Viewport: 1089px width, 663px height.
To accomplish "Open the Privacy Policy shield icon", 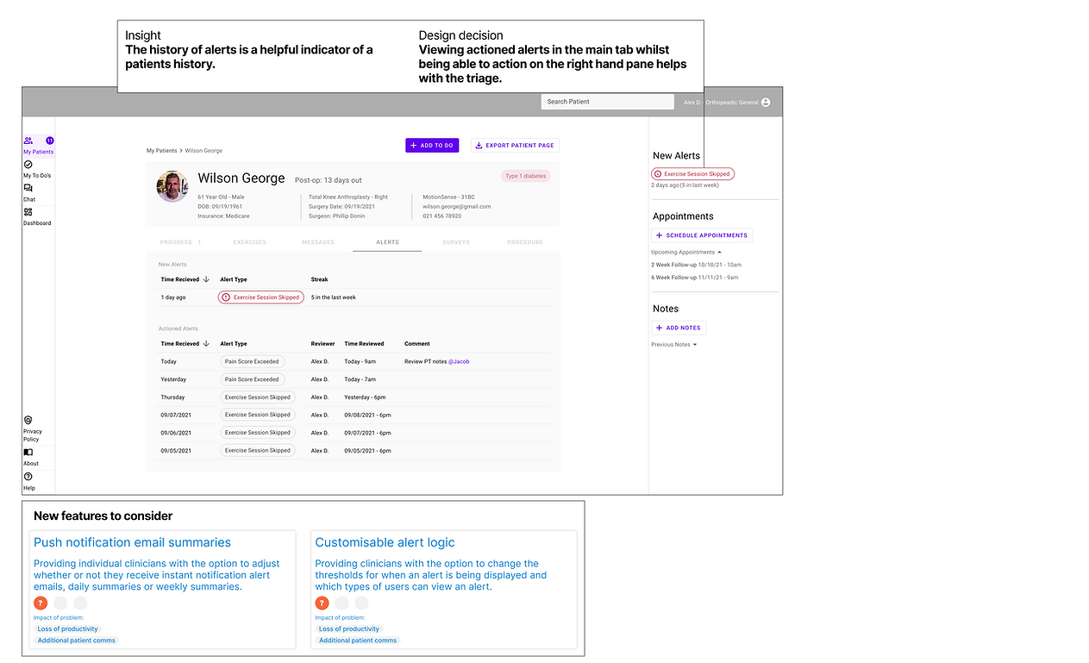I will coord(28,421).
